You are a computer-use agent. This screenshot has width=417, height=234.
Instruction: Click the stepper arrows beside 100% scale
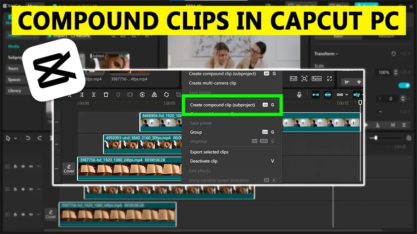(x=396, y=72)
